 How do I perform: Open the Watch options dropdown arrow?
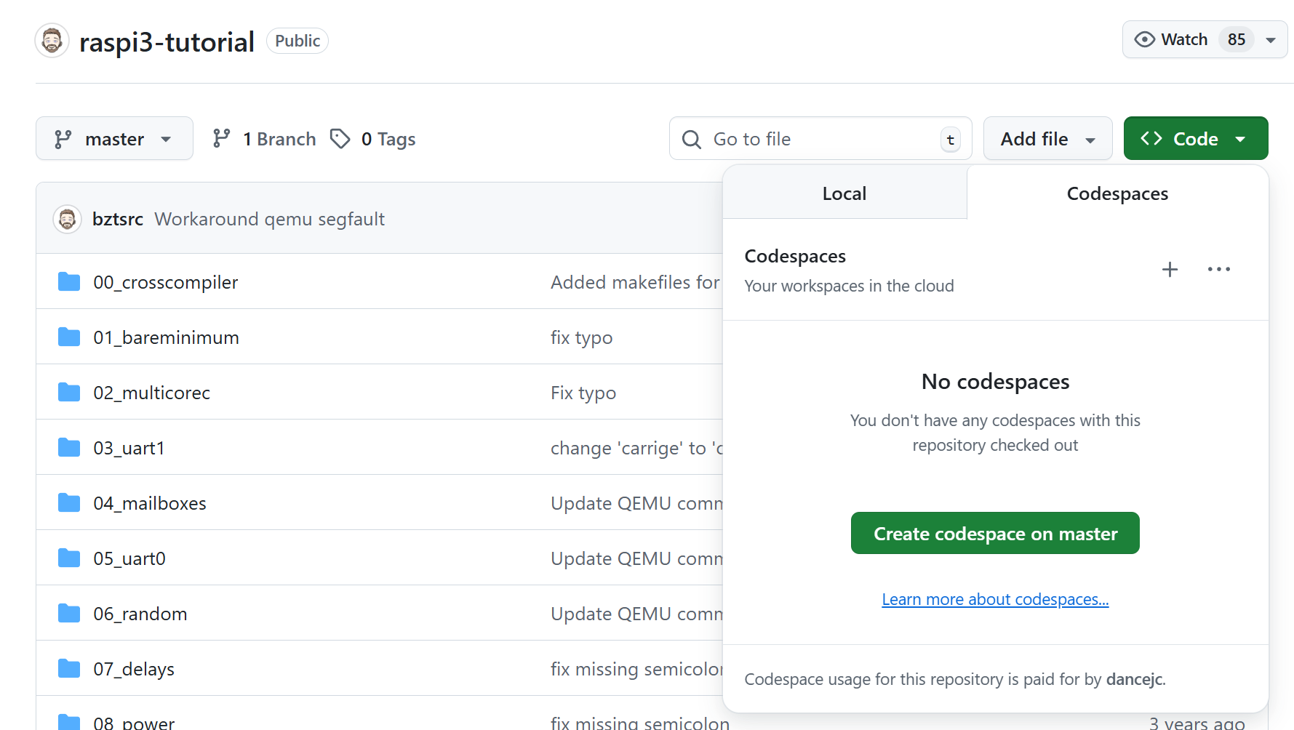pyautogui.click(x=1271, y=40)
